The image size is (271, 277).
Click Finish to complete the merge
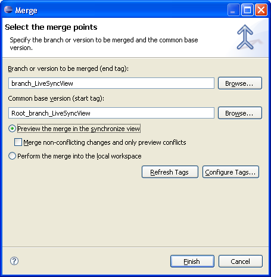click(192, 262)
